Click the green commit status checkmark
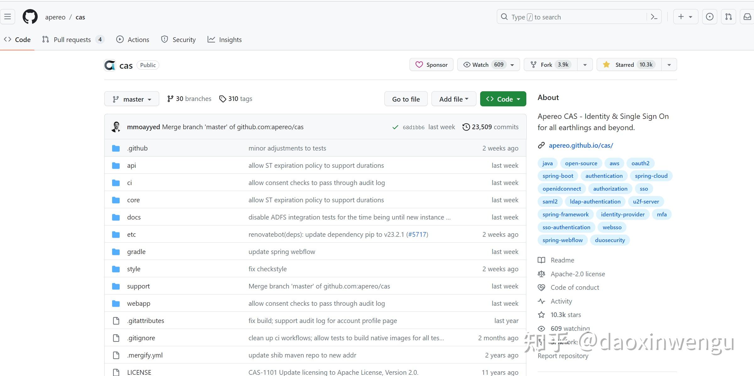The width and height of the screenshot is (754, 376). (395, 127)
